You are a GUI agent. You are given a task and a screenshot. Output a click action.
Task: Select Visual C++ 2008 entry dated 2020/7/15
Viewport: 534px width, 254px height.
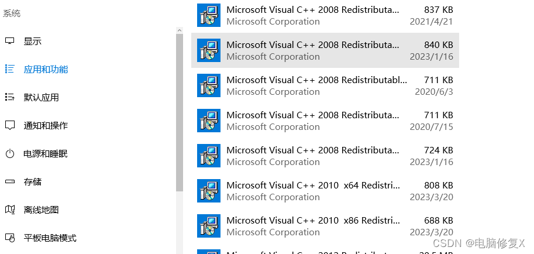[325, 121]
